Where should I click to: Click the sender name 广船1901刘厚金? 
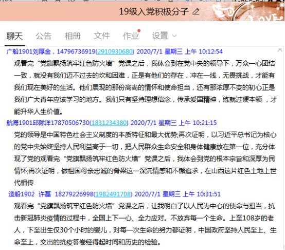[x=28, y=52]
